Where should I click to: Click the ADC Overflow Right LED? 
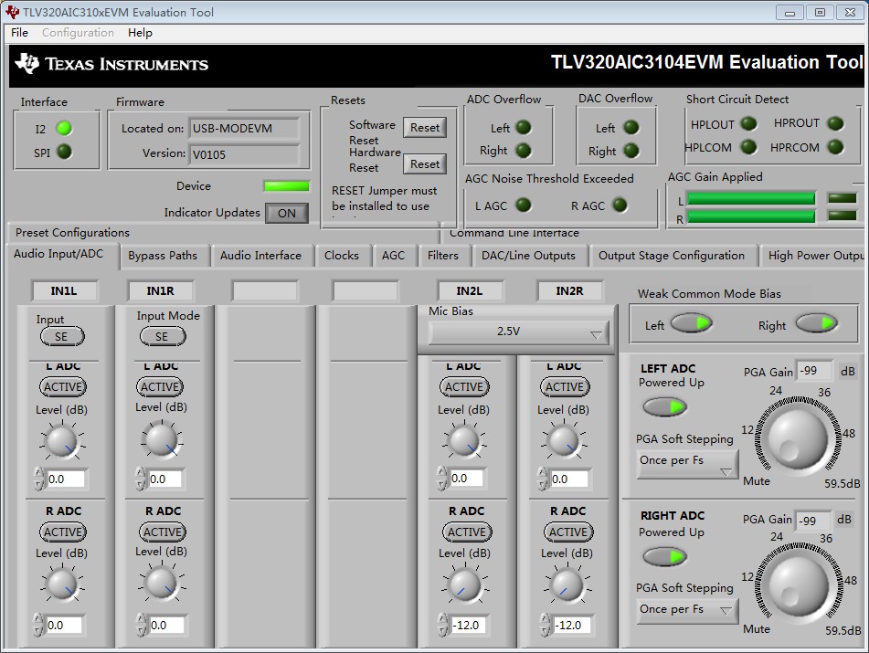(524, 150)
